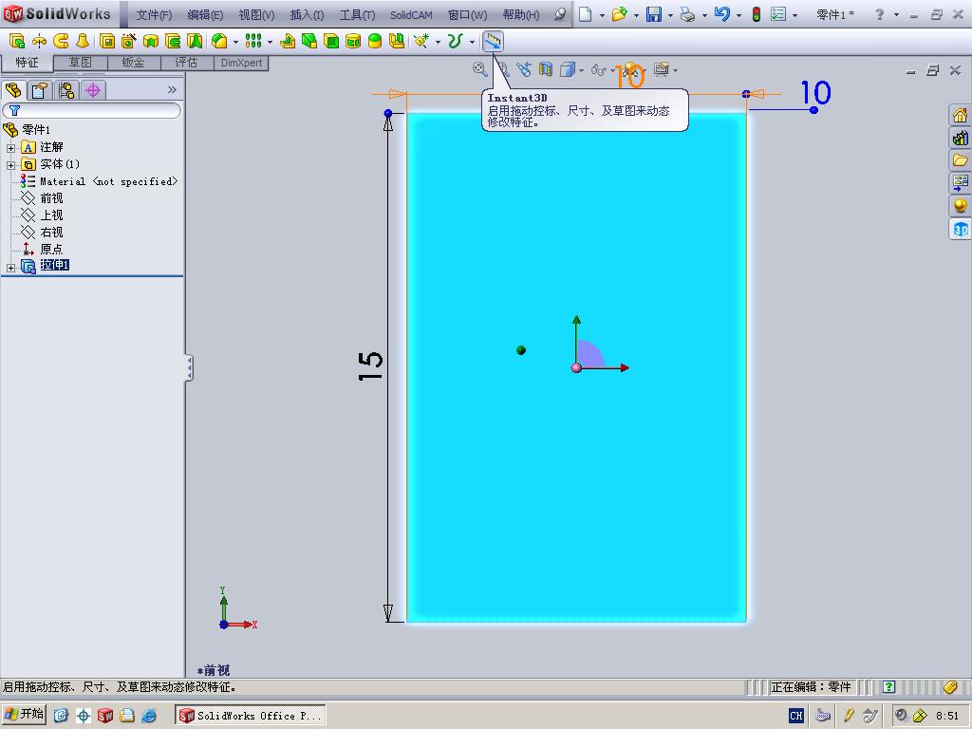Open the 文件(F) menu

pyautogui.click(x=154, y=14)
